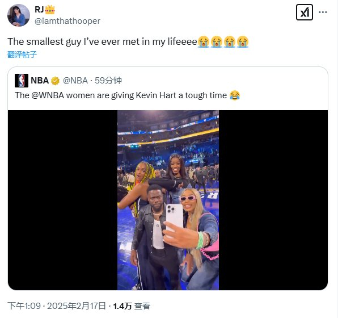Open the three-dot more options menu

click(323, 12)
